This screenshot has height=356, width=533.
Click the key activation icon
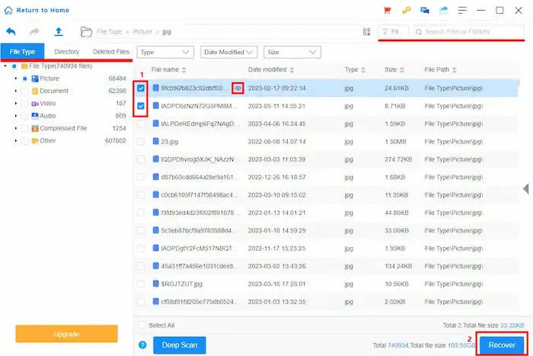(407, 10)
